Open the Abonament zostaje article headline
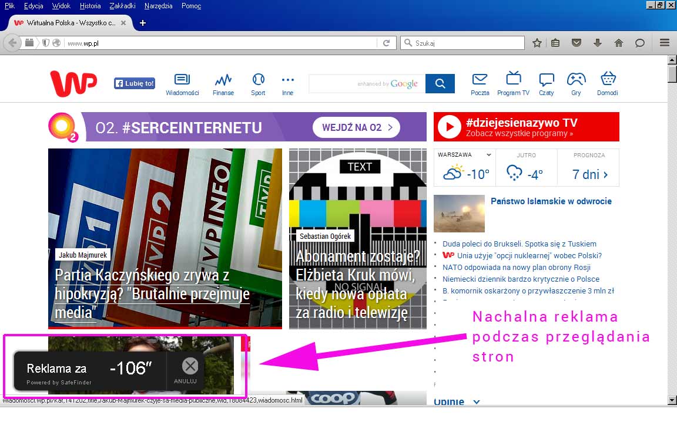Image resolution: width=677 pixels, height=429 pixels. 357,284
